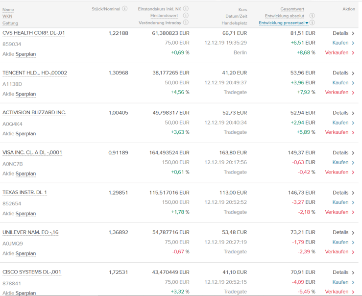362x296 pixels.
Task: Open Tencent HLD stock name link
Action: [x=35, y=73]
